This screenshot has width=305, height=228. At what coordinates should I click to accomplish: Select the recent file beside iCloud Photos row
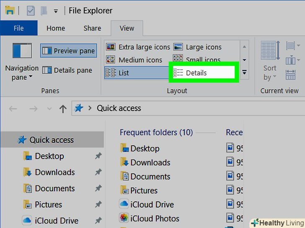point(235,218)
